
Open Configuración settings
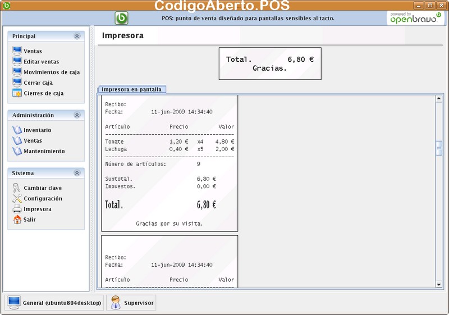(x=43, y=198)
